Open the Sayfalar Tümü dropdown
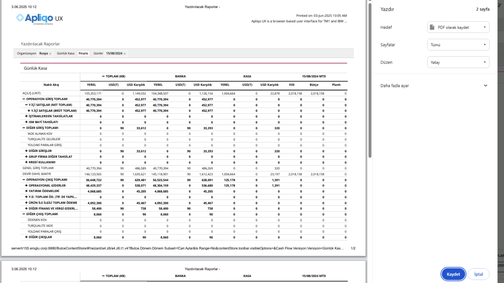 tap(458, 45)
